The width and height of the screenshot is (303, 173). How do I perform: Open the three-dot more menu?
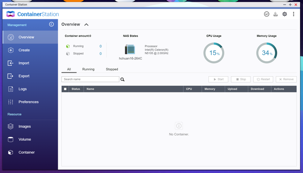tap(294, 14)
